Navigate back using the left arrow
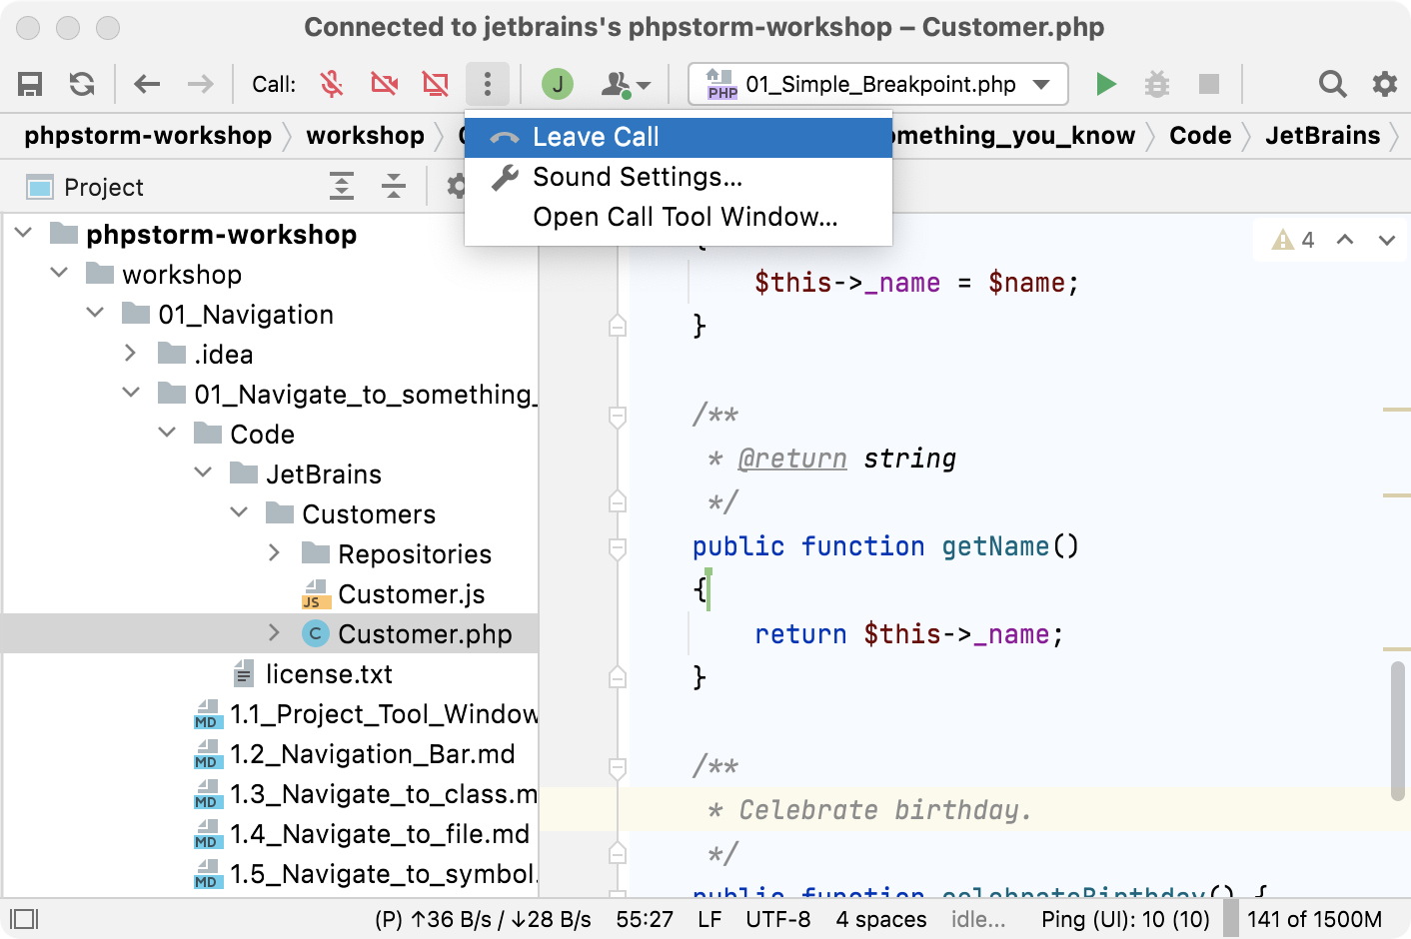The height and width of the screenshot is (939, 1411). pos(147,84)
